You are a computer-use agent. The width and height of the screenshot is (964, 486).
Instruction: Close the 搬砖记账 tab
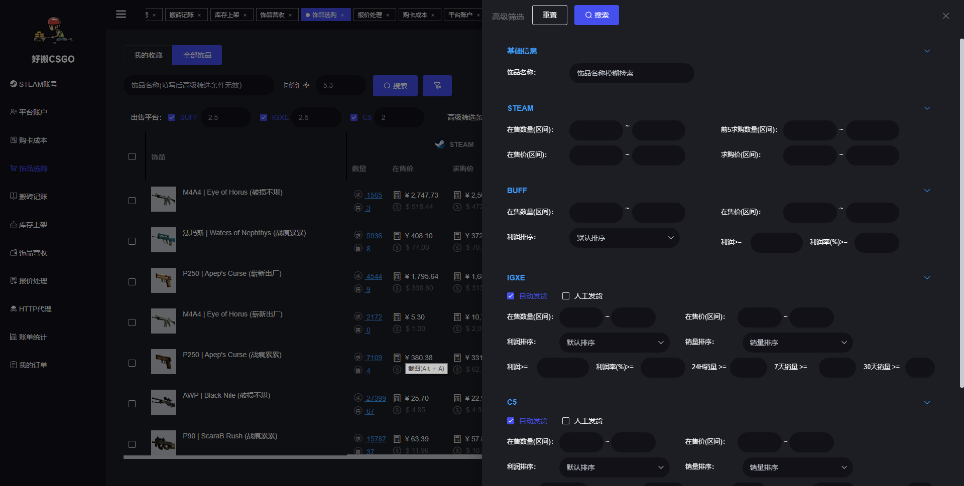click(x=199, y=15)
